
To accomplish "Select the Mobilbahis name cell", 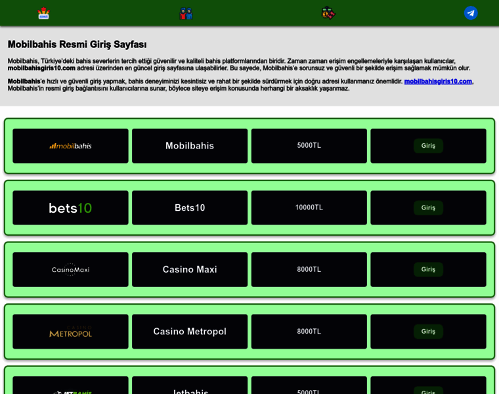I will (190, 146).
